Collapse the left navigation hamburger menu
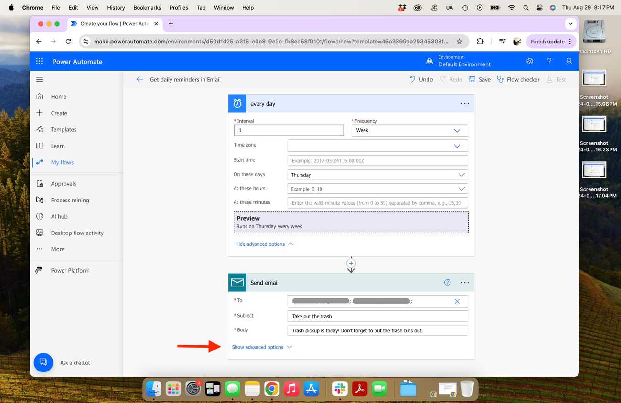Image resolution: width=621 pixels, height=403 pixels. 40,79
